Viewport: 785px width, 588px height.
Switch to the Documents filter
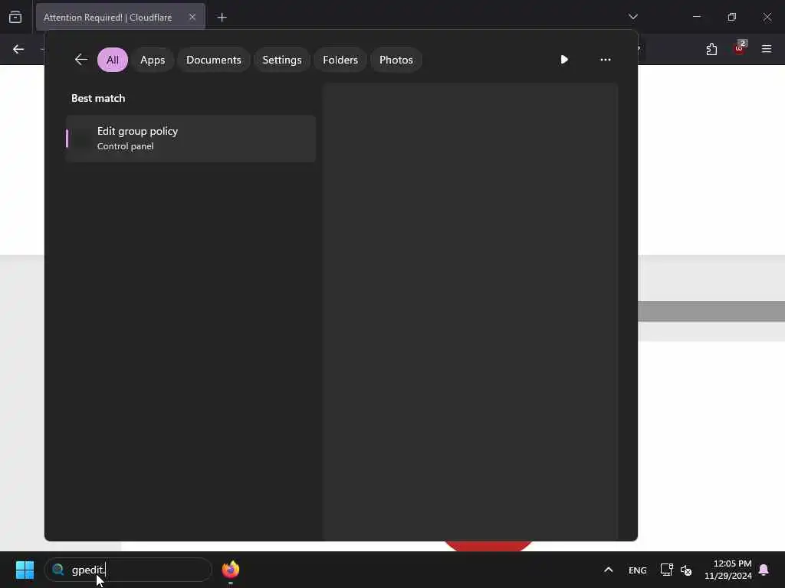[214, 60]
